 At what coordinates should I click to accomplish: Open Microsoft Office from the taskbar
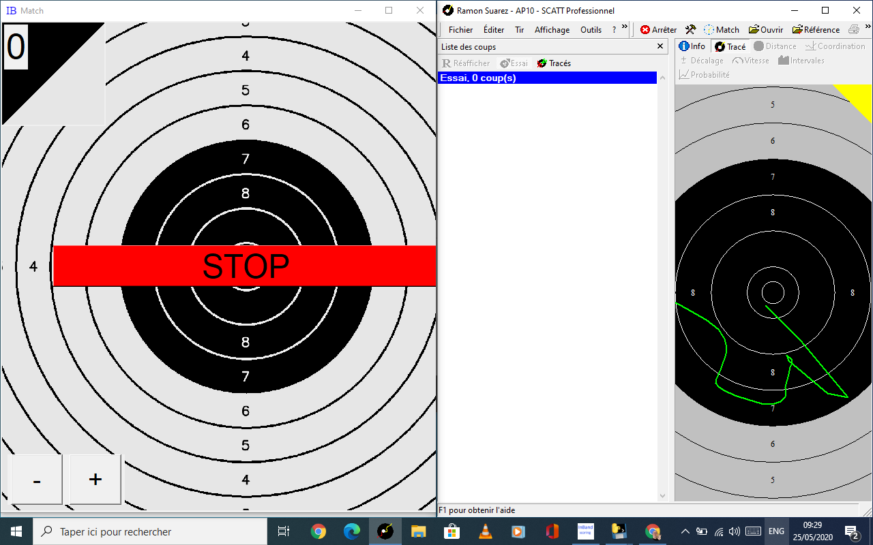pos(552,531)
